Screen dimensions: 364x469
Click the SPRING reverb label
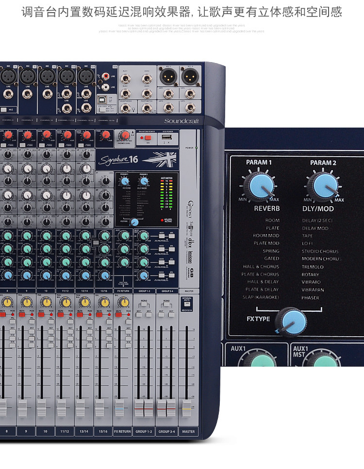click(x=271, y=251)
